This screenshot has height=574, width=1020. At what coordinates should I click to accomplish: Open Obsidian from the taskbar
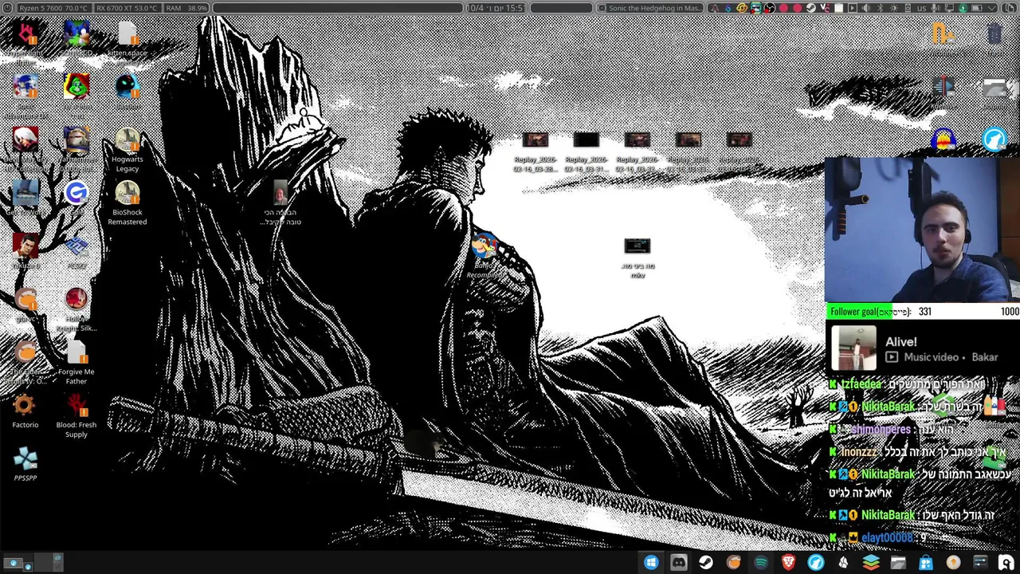[x=843, y=563]
